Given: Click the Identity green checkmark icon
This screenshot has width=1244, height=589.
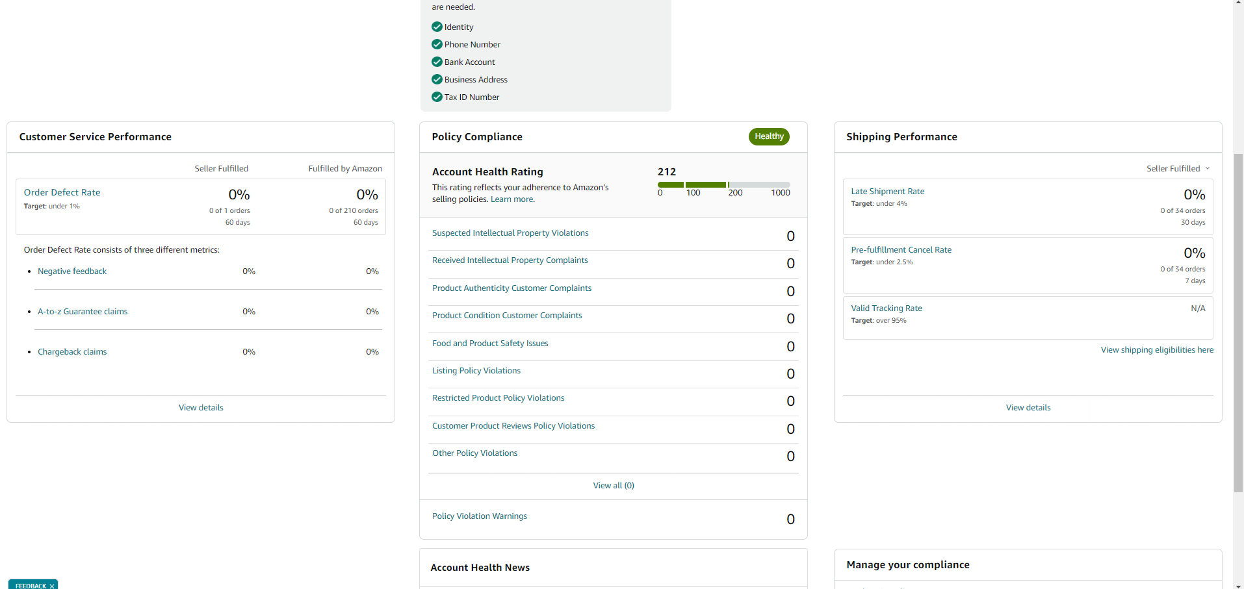Looking at the screenshot, I should point(437,27).
